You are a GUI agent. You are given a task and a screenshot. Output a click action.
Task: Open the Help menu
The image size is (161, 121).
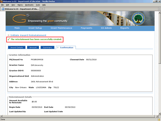(x=44, y=5)
